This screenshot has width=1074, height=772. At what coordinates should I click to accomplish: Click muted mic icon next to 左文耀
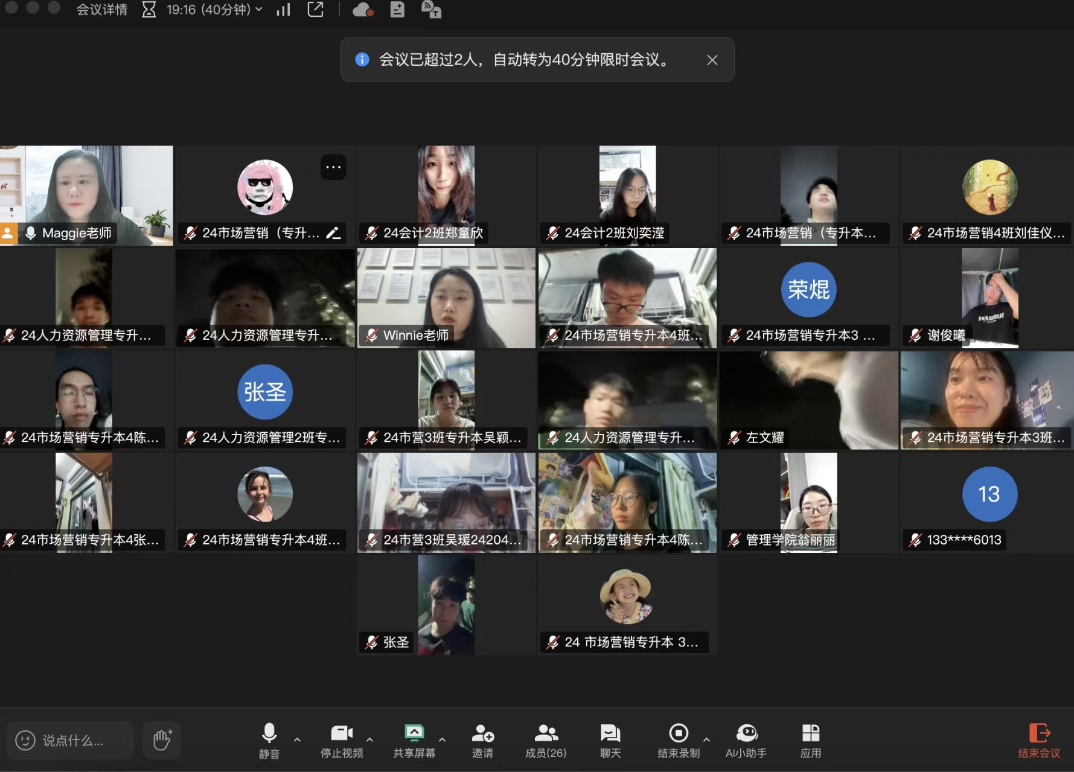pyautogui.click(x=735, y=438)
